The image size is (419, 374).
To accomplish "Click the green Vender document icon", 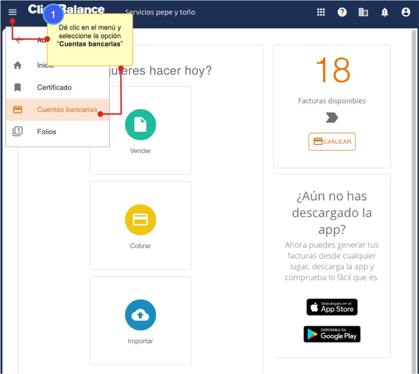I will coord(141,125).
